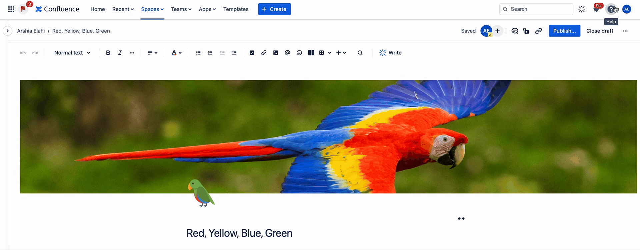Click the Saved status text
The image size is (640, 250).
pyautogui.click(x=468, y=31)
